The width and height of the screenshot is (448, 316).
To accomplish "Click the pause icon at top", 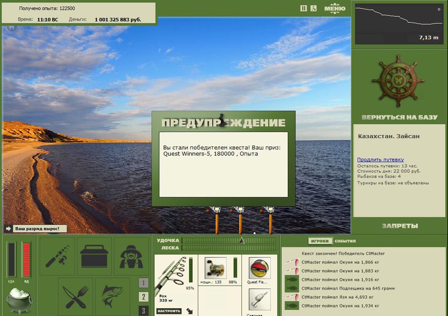I will click(x=304, y=8).
